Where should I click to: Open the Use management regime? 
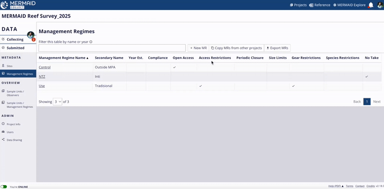[x=42, y=86]
